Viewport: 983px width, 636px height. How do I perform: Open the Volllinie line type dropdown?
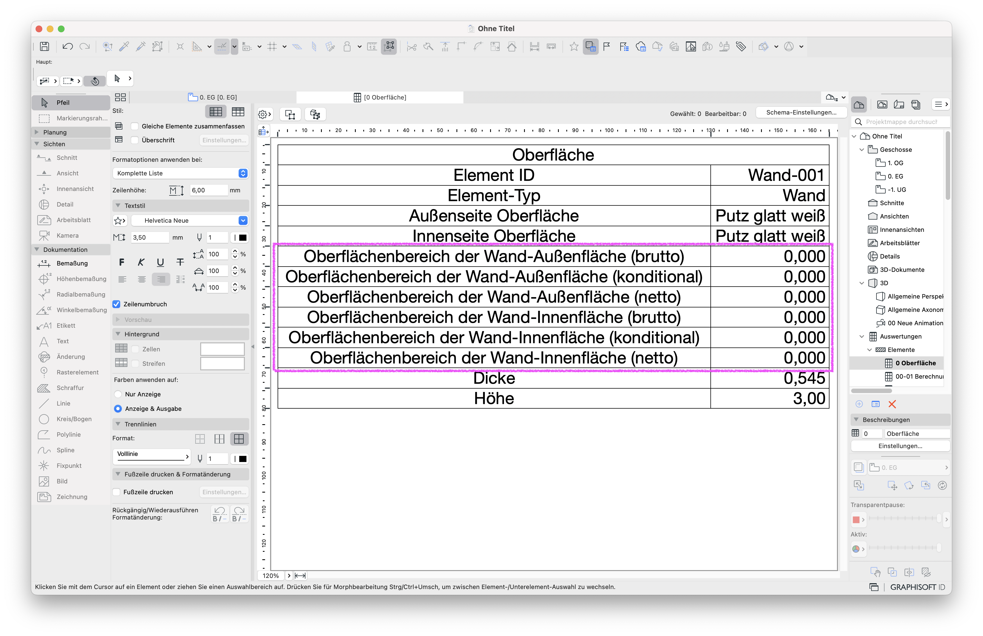152,456
